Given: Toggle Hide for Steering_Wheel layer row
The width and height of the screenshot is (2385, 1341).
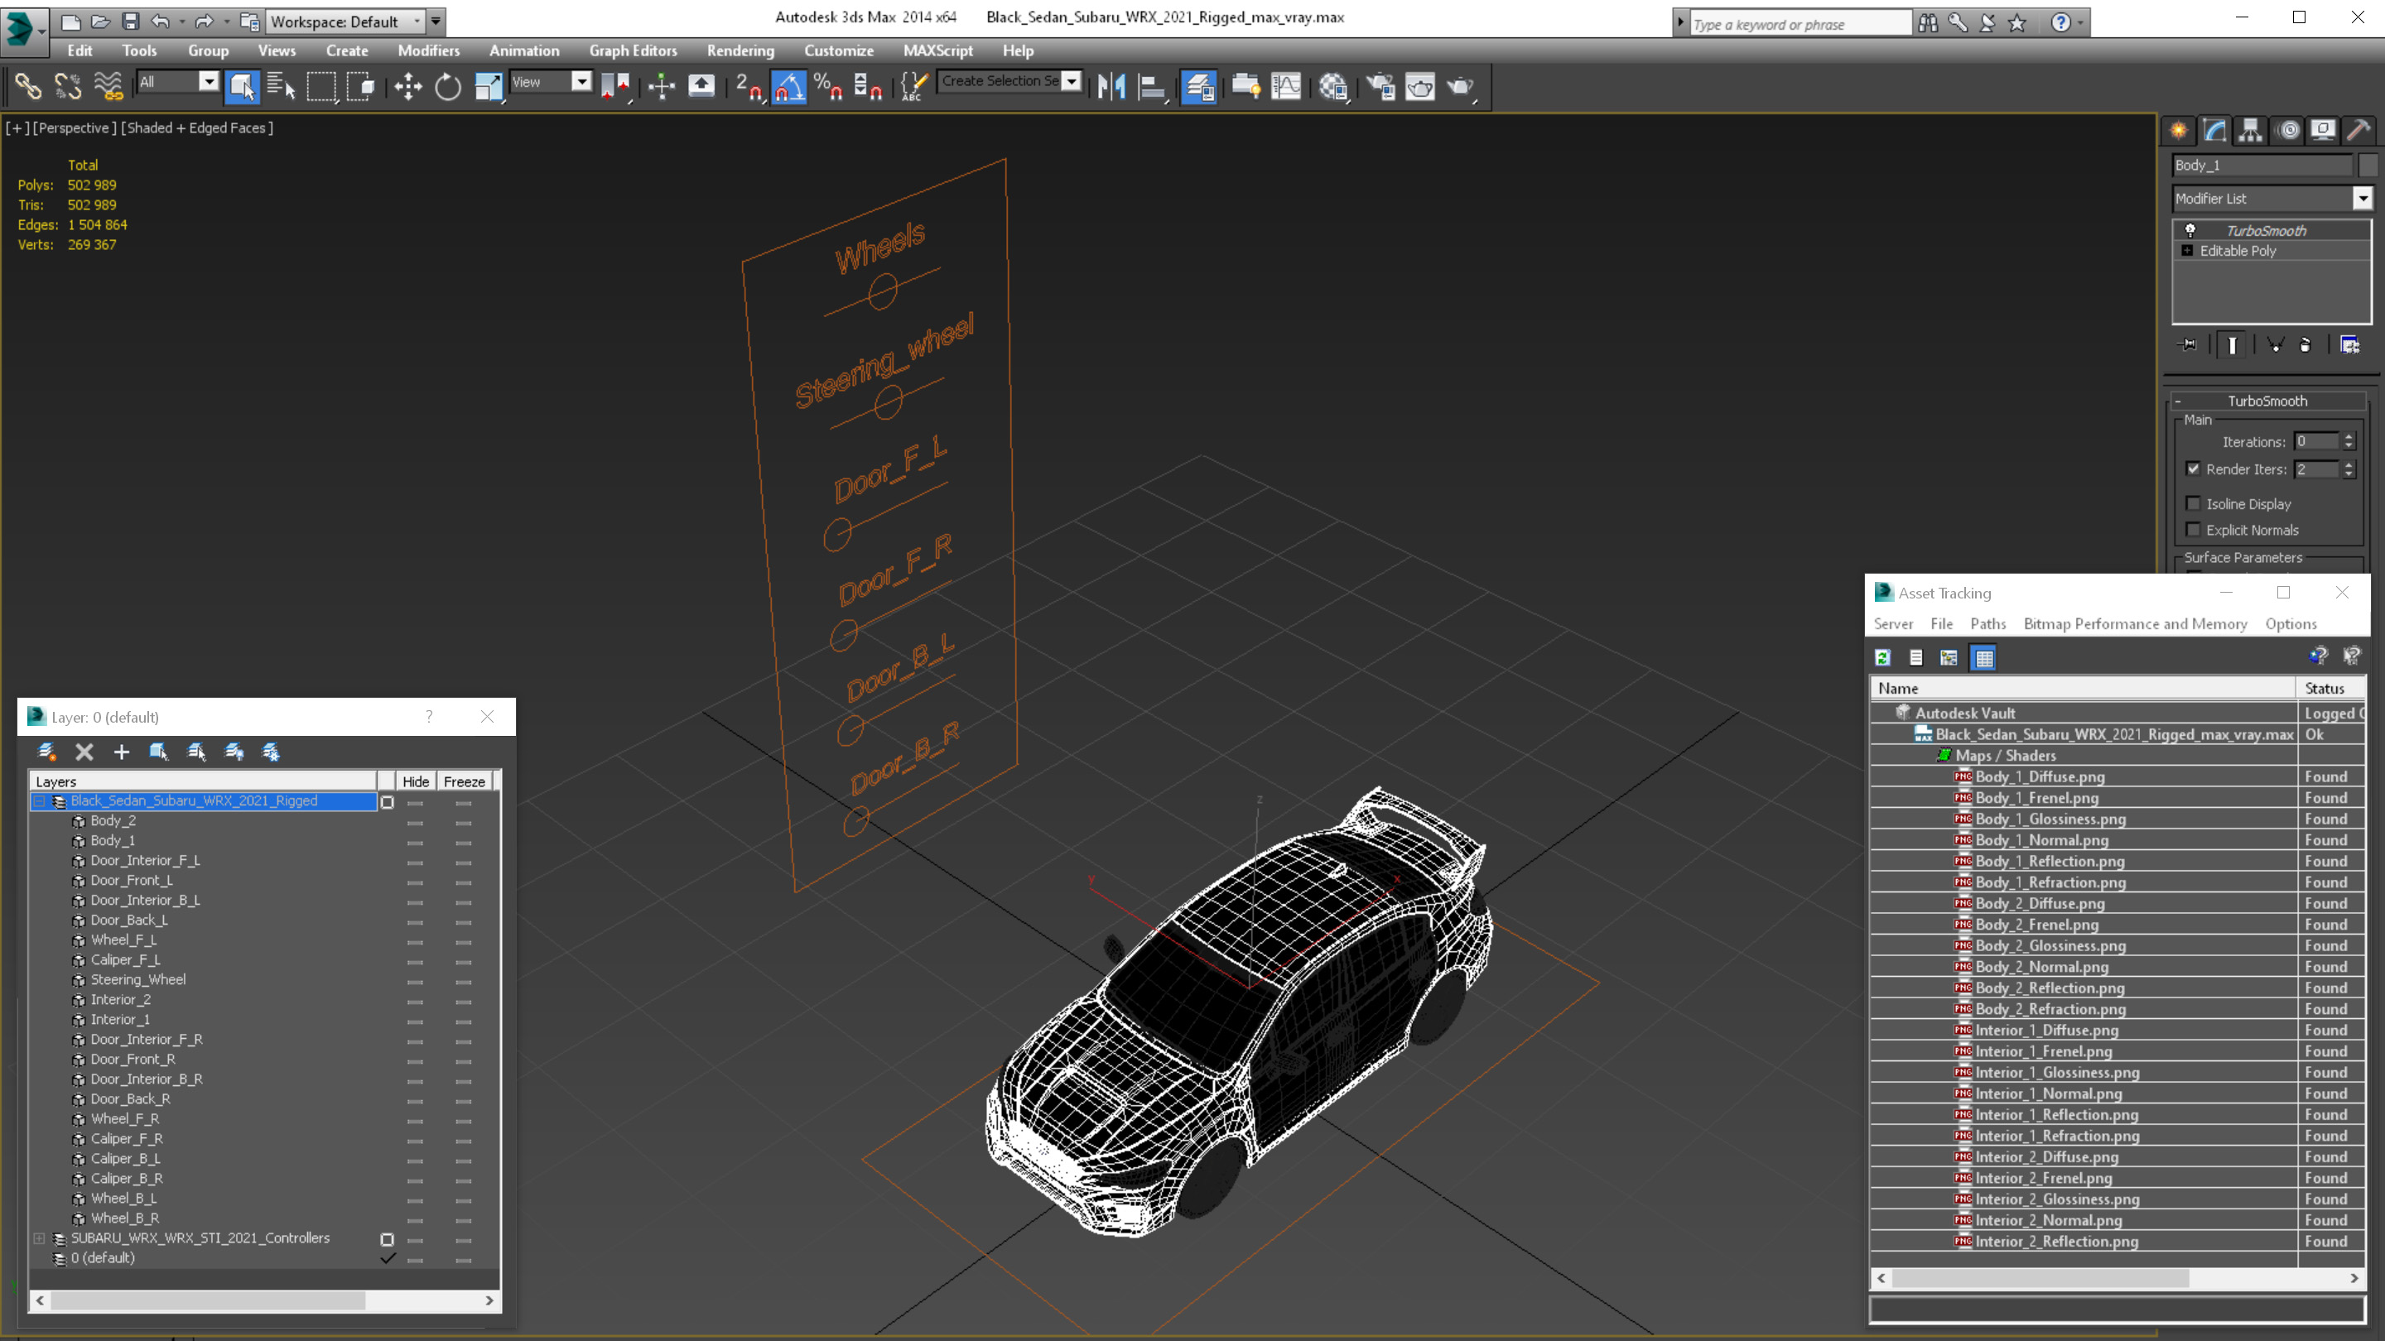Looking at the screenshot, I should click(415, 981).
